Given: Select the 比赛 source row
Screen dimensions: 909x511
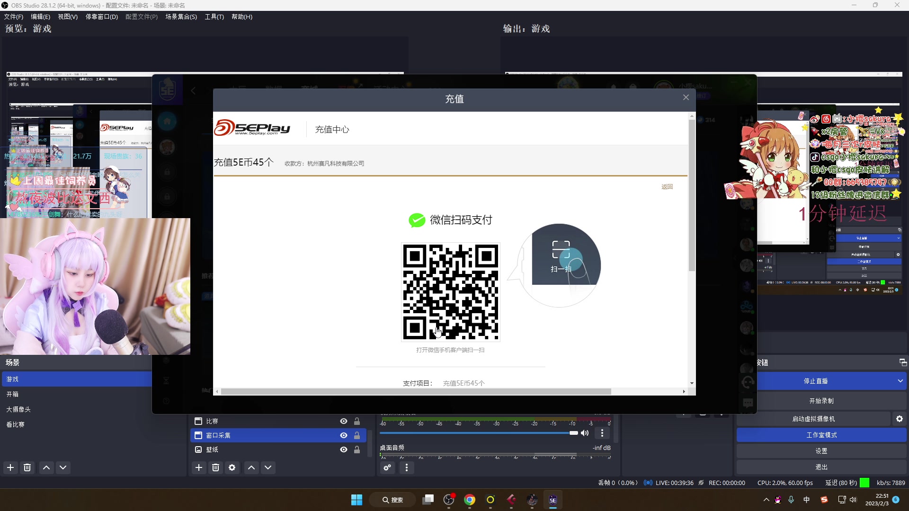Looking at the screenshot, I should pos(278,421).
